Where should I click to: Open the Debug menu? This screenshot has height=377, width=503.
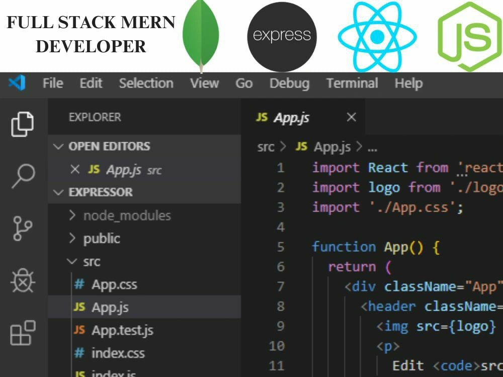tap(290, 84)
